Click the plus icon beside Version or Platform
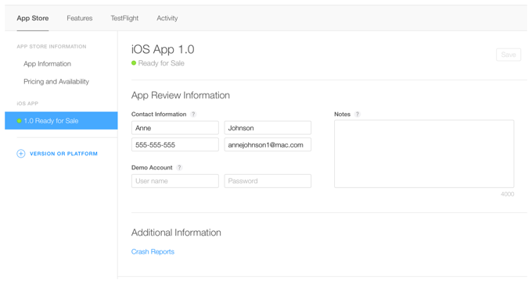This screenshot has height=284, width=532. click(20, 154)
